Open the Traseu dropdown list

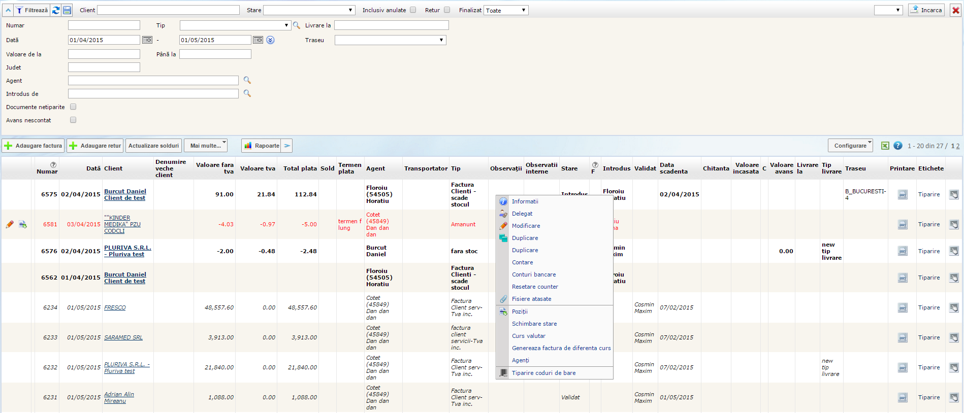(390, 40)
